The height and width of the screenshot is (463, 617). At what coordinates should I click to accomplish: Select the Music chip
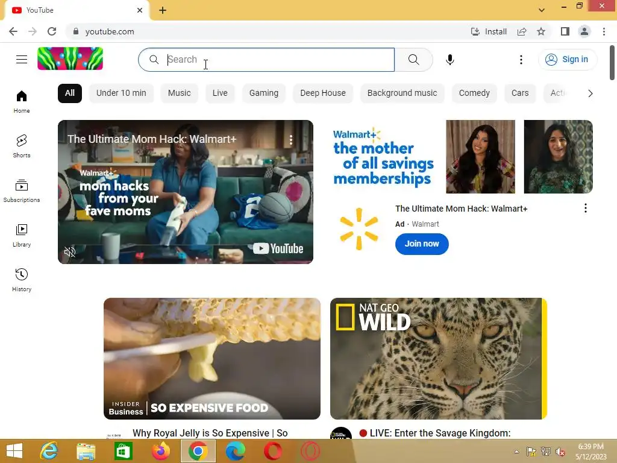(179, 93)
